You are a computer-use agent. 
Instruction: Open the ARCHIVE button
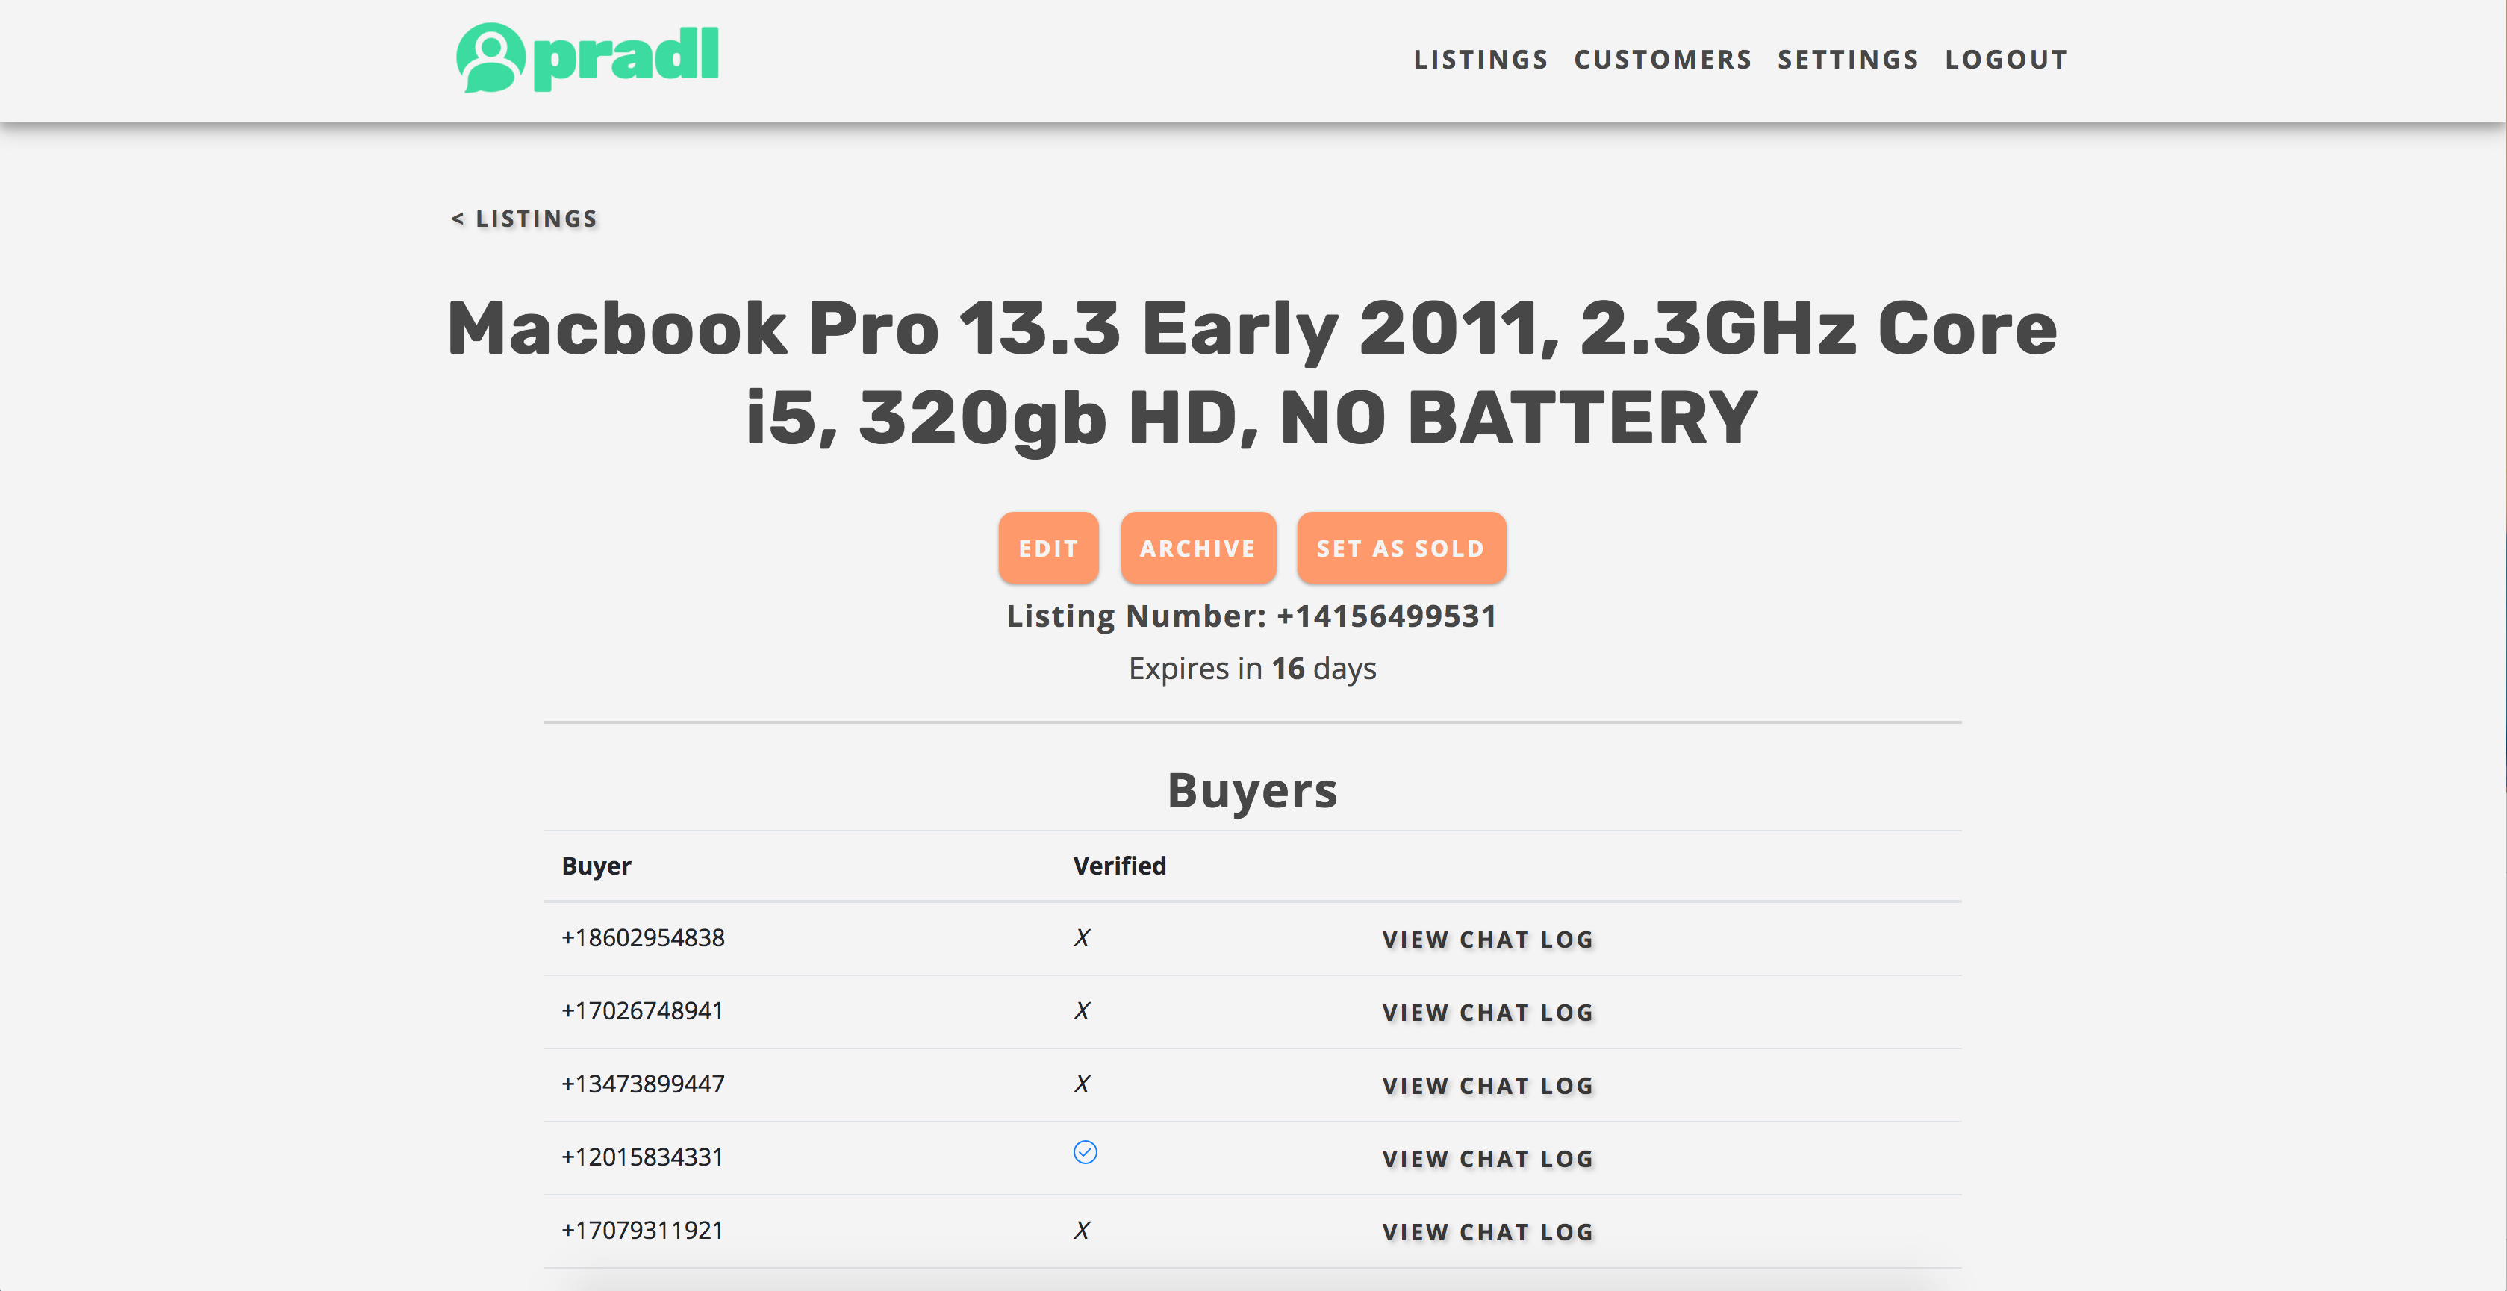click(x=1198, y=548)
